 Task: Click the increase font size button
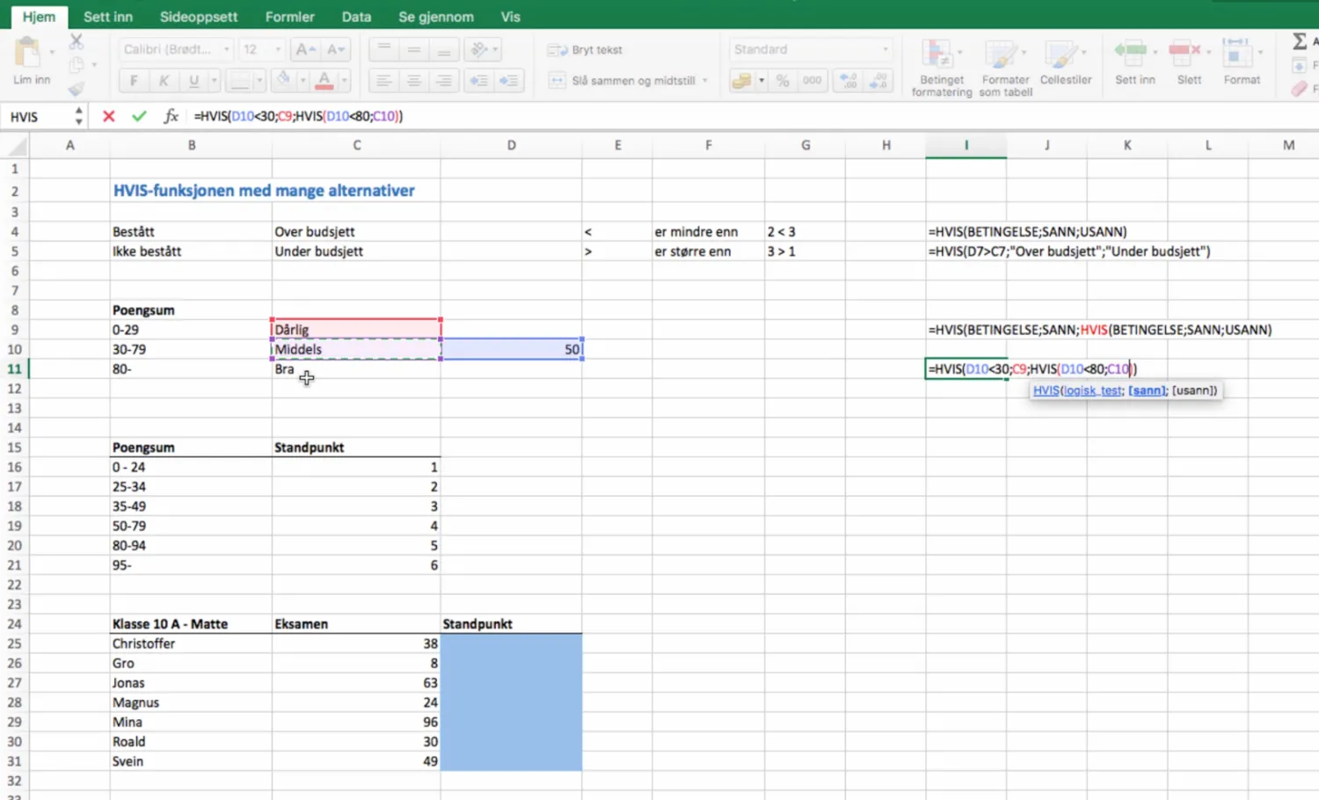coord(304,49)
